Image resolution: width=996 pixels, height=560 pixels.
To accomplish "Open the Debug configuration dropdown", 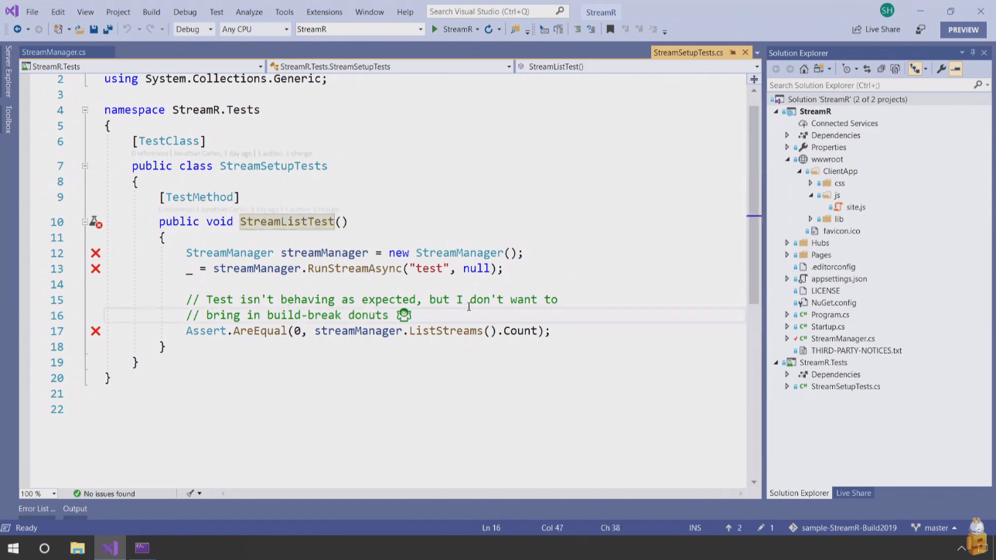I will coord(194,29).
